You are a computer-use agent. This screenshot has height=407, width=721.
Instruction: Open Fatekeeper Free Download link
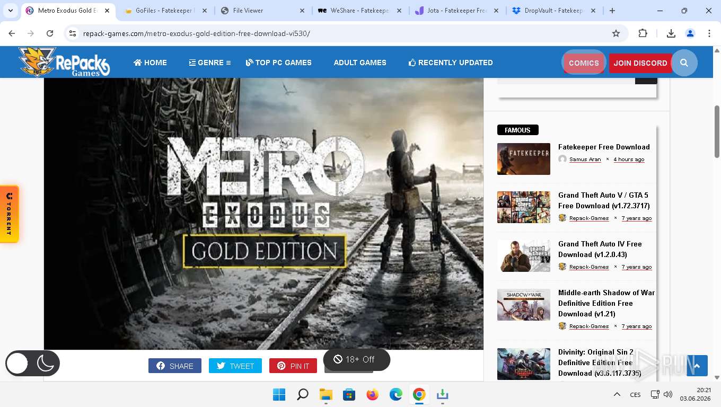coord(604,147)
